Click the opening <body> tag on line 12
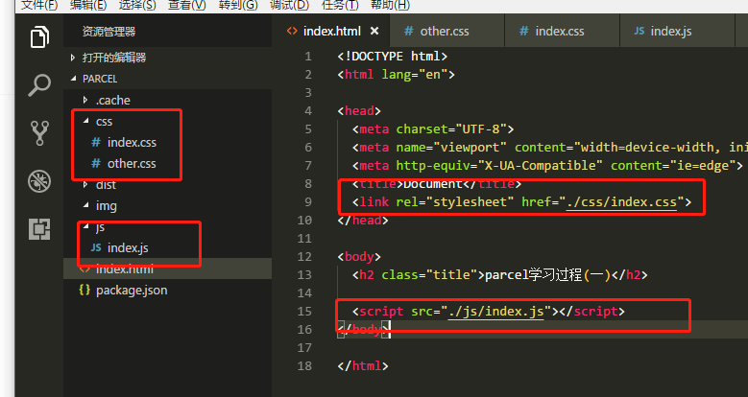Screen dimensions: 748x397 [359, 256]
